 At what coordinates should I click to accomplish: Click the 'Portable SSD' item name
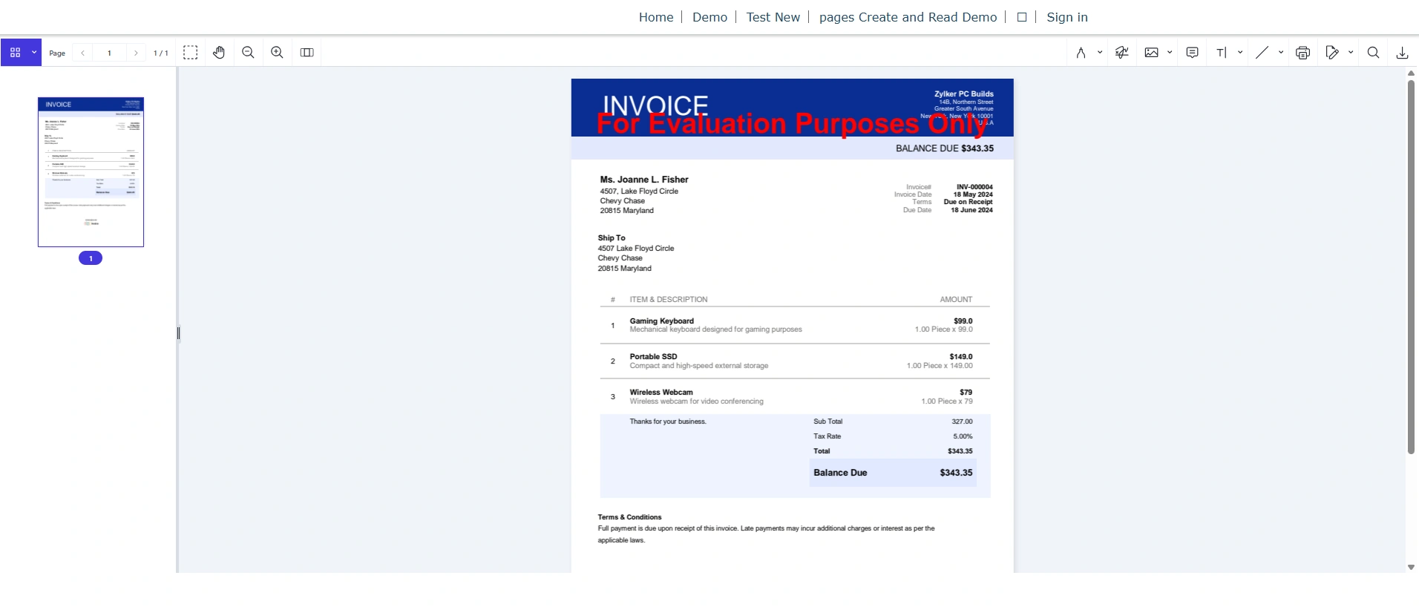(653, 357)
